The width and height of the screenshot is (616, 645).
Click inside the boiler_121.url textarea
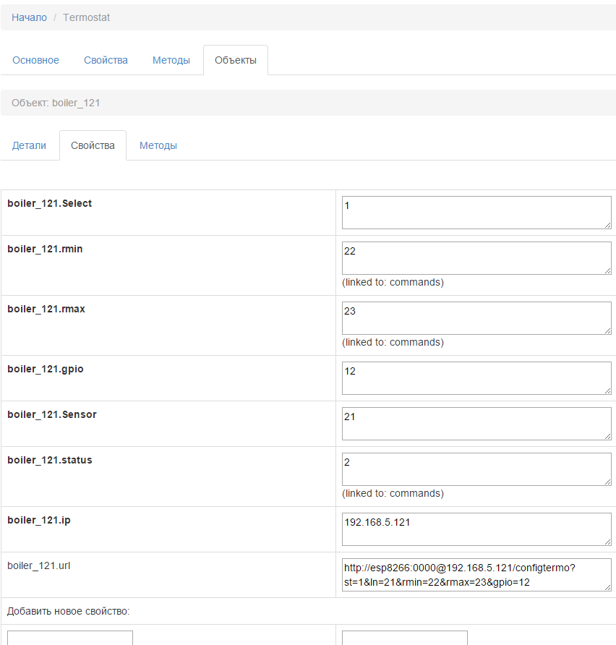pyautogui.click(x=476, y=575)
